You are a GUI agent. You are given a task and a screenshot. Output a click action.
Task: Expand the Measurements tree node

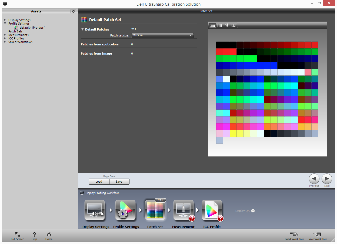5,35
